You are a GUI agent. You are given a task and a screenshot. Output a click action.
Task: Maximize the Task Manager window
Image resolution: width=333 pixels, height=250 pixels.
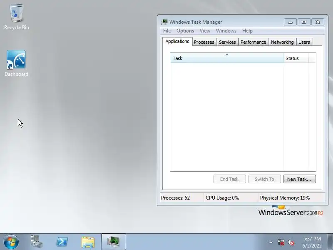pos(304,22)
